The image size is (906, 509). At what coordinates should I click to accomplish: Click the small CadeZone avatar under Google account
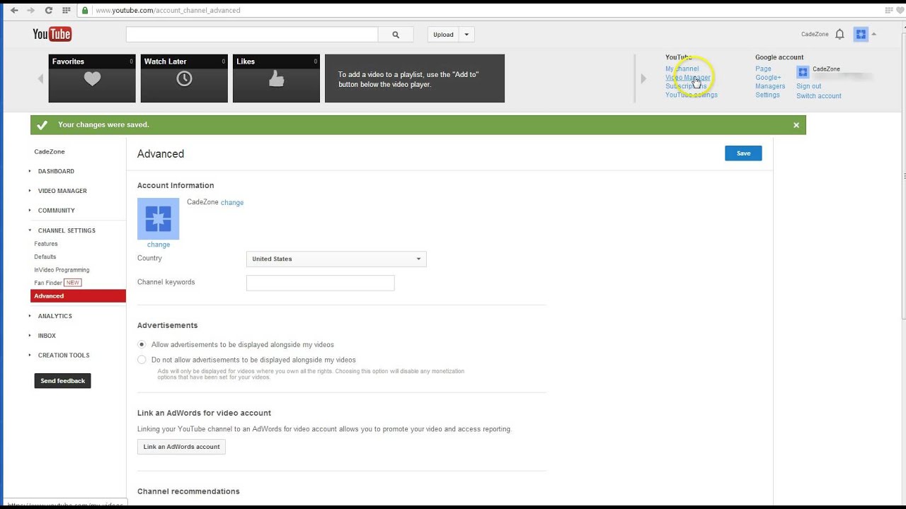pyautogui.click(x=803, y=71)
